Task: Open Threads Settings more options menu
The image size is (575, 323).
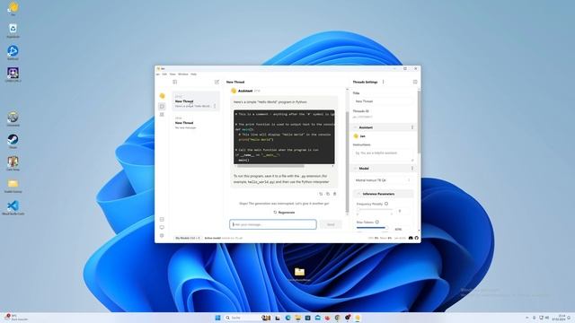Action: [384, 82]
